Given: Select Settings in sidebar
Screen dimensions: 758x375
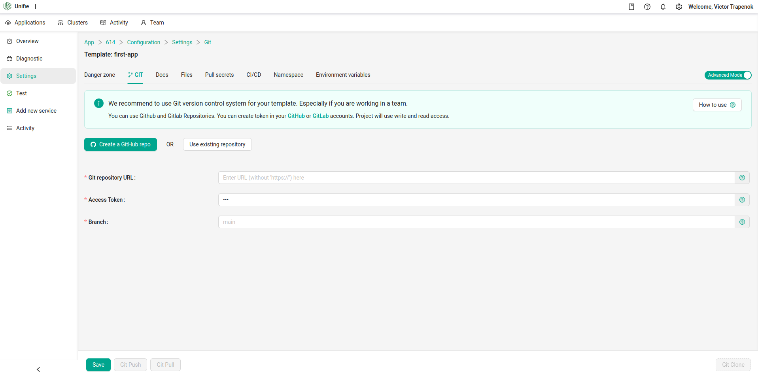Looking at the screenshot, I should coord(38,76).
